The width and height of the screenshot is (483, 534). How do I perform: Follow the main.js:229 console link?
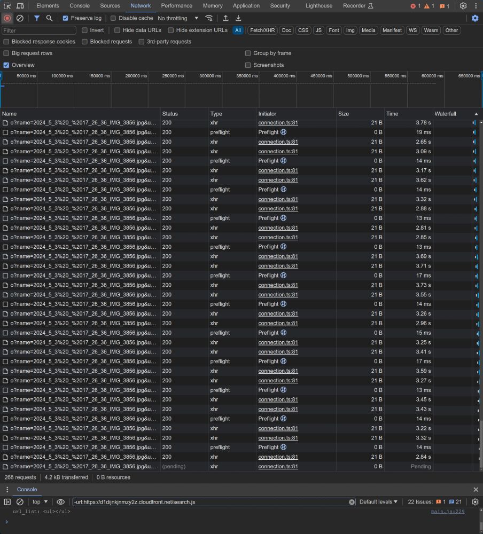[447, 512]
